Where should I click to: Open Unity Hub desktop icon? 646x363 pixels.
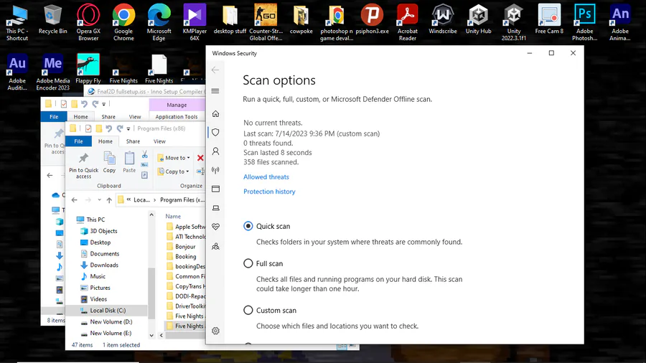478,19
